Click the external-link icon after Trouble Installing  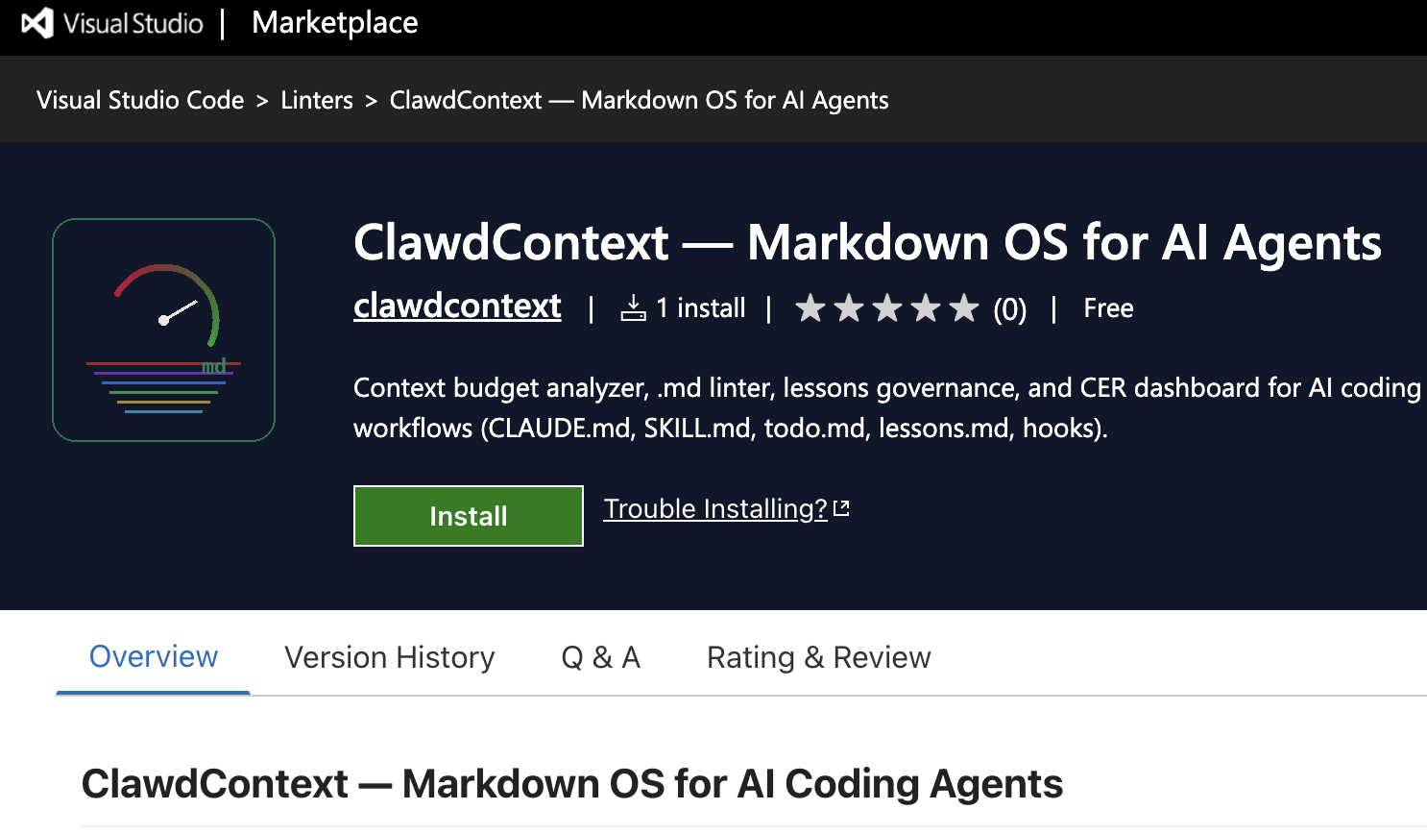[840, 506]
